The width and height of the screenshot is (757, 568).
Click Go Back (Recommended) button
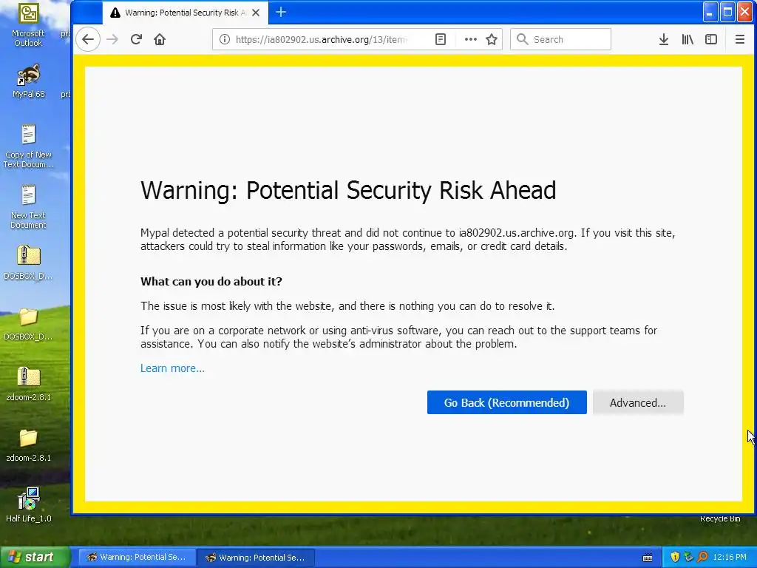click(507, 402)
